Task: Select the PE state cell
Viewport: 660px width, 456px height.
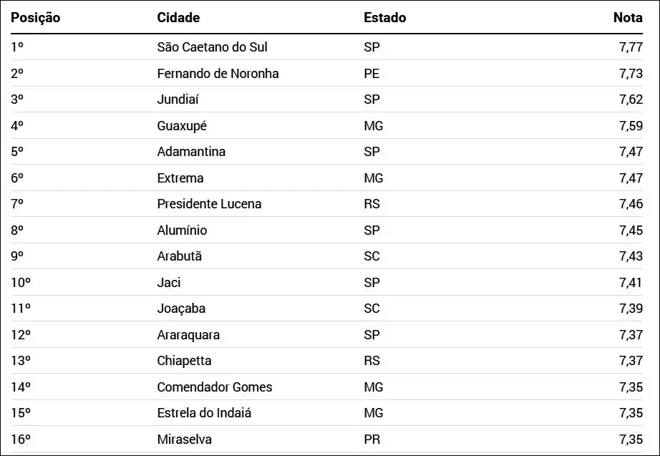Action: pyautogui.click(x=372, y=74)
